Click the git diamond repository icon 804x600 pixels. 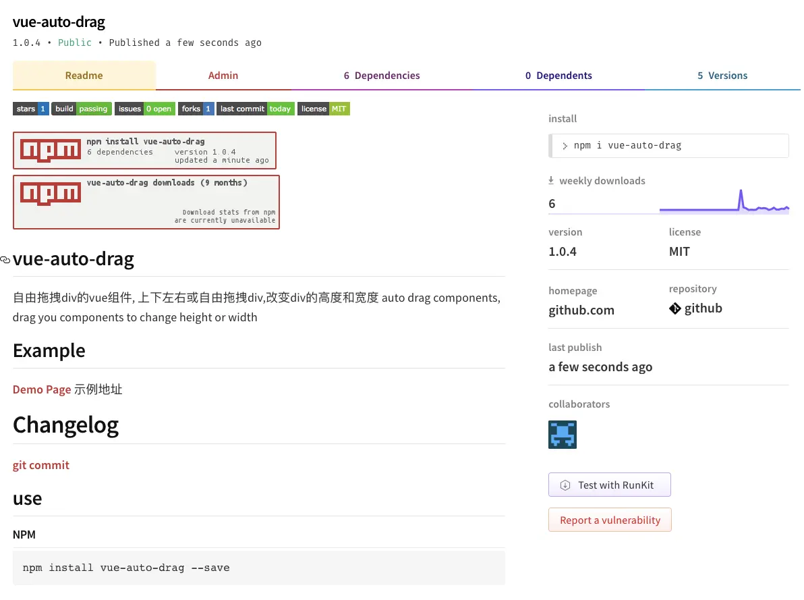tap(674, 308)
